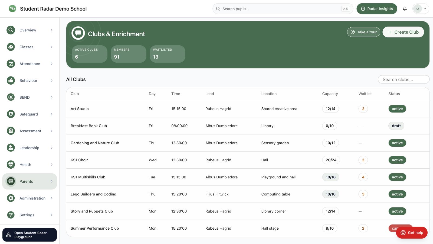Expand the Overview section chevron
433x244 pixels.
(52, 30)
